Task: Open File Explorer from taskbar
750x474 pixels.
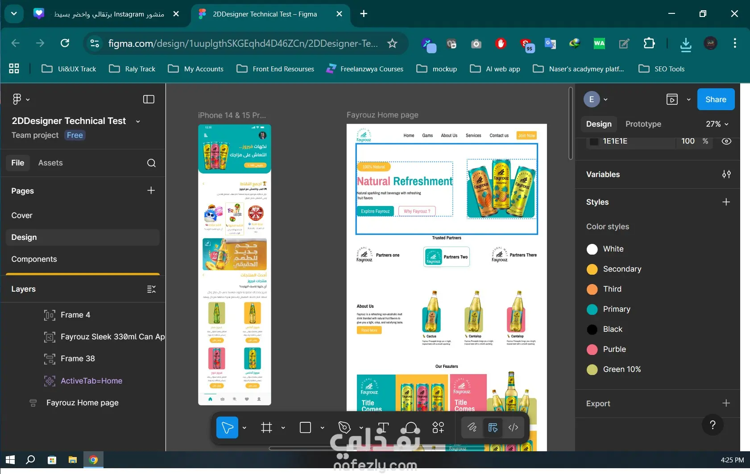Action: (73, 460)
